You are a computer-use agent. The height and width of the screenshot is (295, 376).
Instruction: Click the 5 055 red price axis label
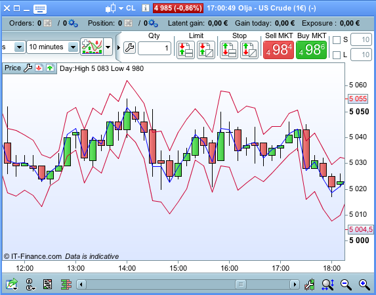point(358,99)
